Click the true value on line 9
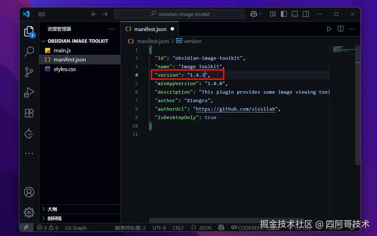 click(x=210, y=117)
